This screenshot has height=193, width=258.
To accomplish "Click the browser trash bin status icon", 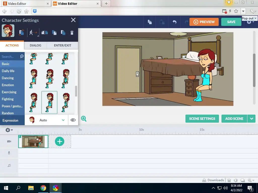I will 229,180.
